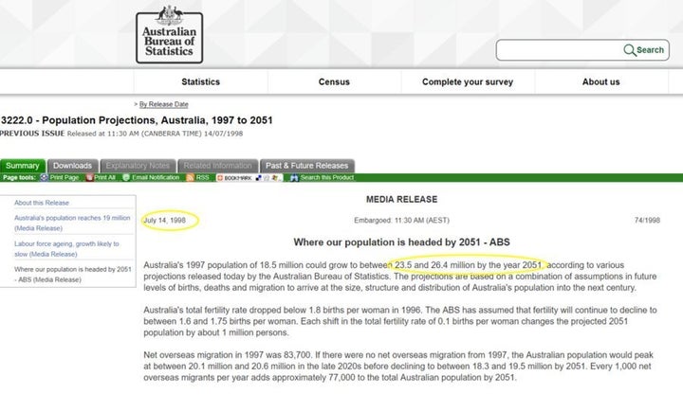683x412 pixels.
Task: Click the Email Notification text link
Action: click(x=156, y=177)
